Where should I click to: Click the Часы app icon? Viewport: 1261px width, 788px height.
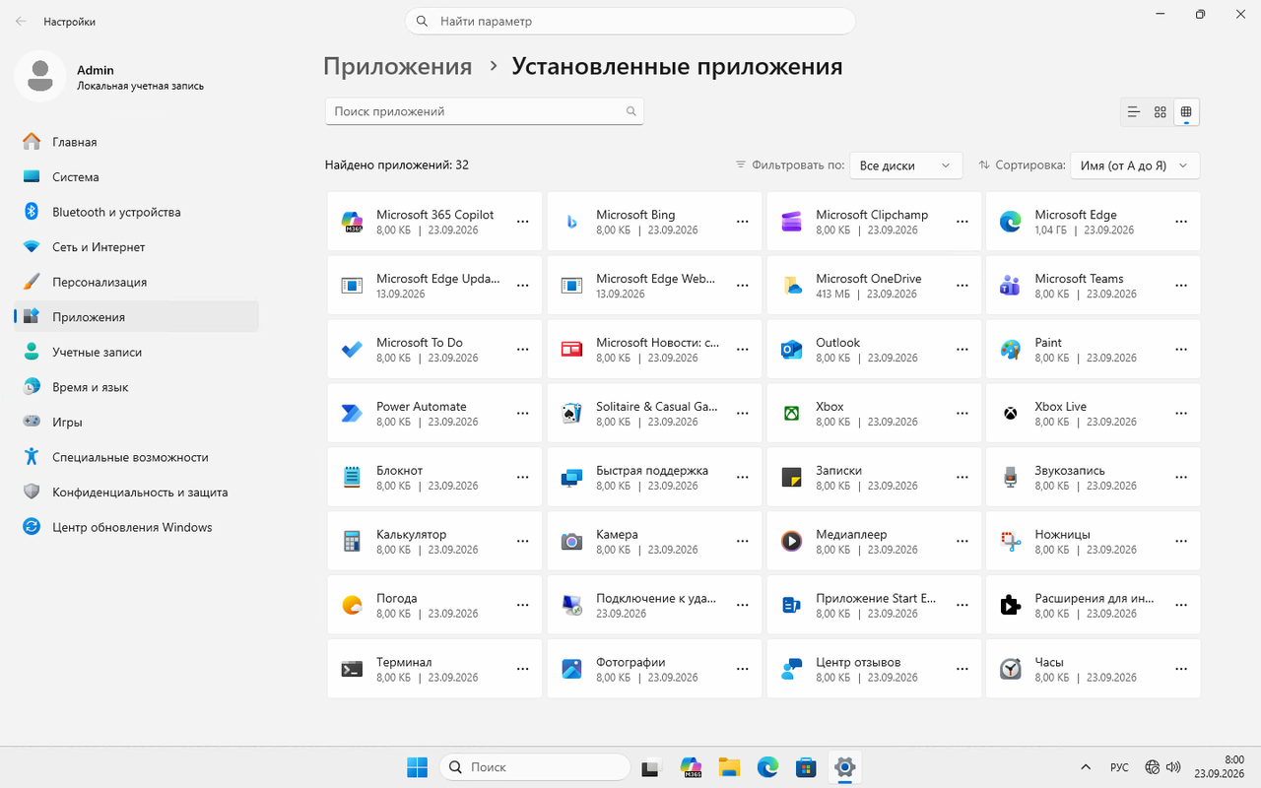point(1010,670)
